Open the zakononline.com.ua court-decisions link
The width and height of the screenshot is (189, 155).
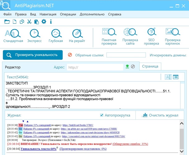(90, 133)
